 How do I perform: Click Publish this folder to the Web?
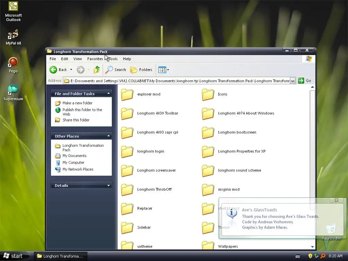(x=79, y=112)
